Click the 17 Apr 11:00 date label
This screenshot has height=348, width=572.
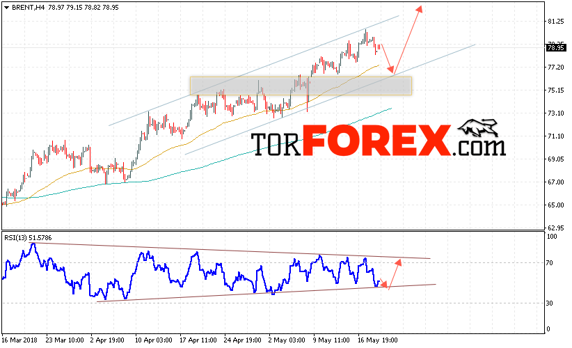click(198, 340)
